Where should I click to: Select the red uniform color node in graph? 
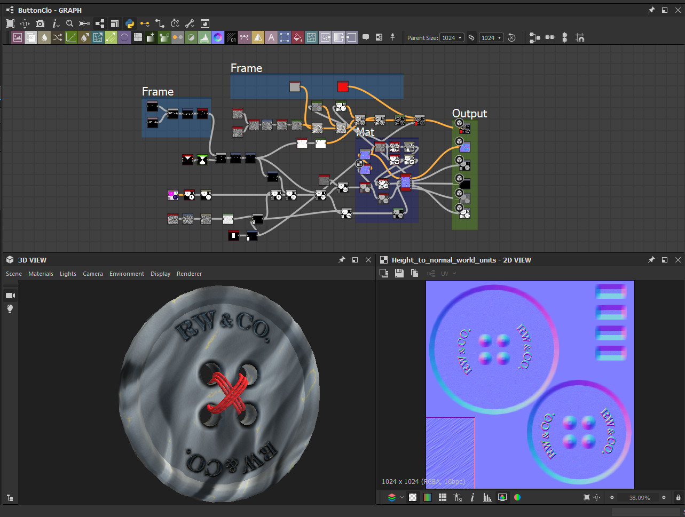[x=343, y=86]
